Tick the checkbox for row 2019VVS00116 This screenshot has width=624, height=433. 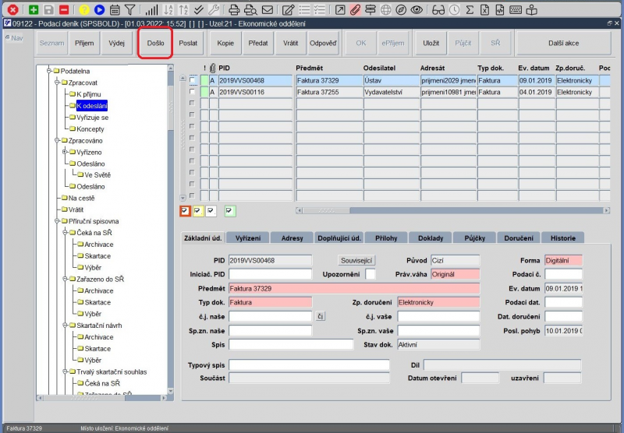tap(193, 92)
